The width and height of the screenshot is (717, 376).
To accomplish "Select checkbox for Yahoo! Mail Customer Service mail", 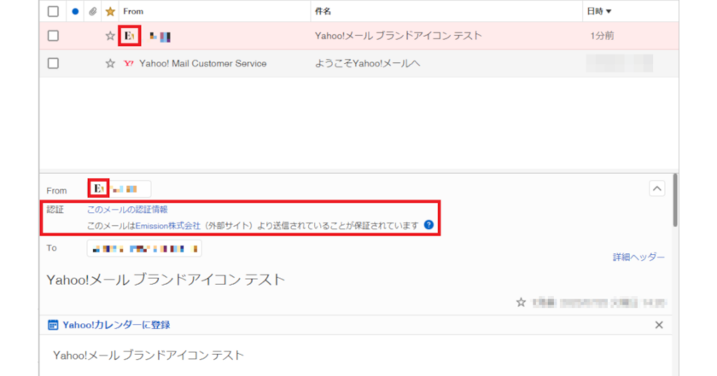I will coord(53,63).
